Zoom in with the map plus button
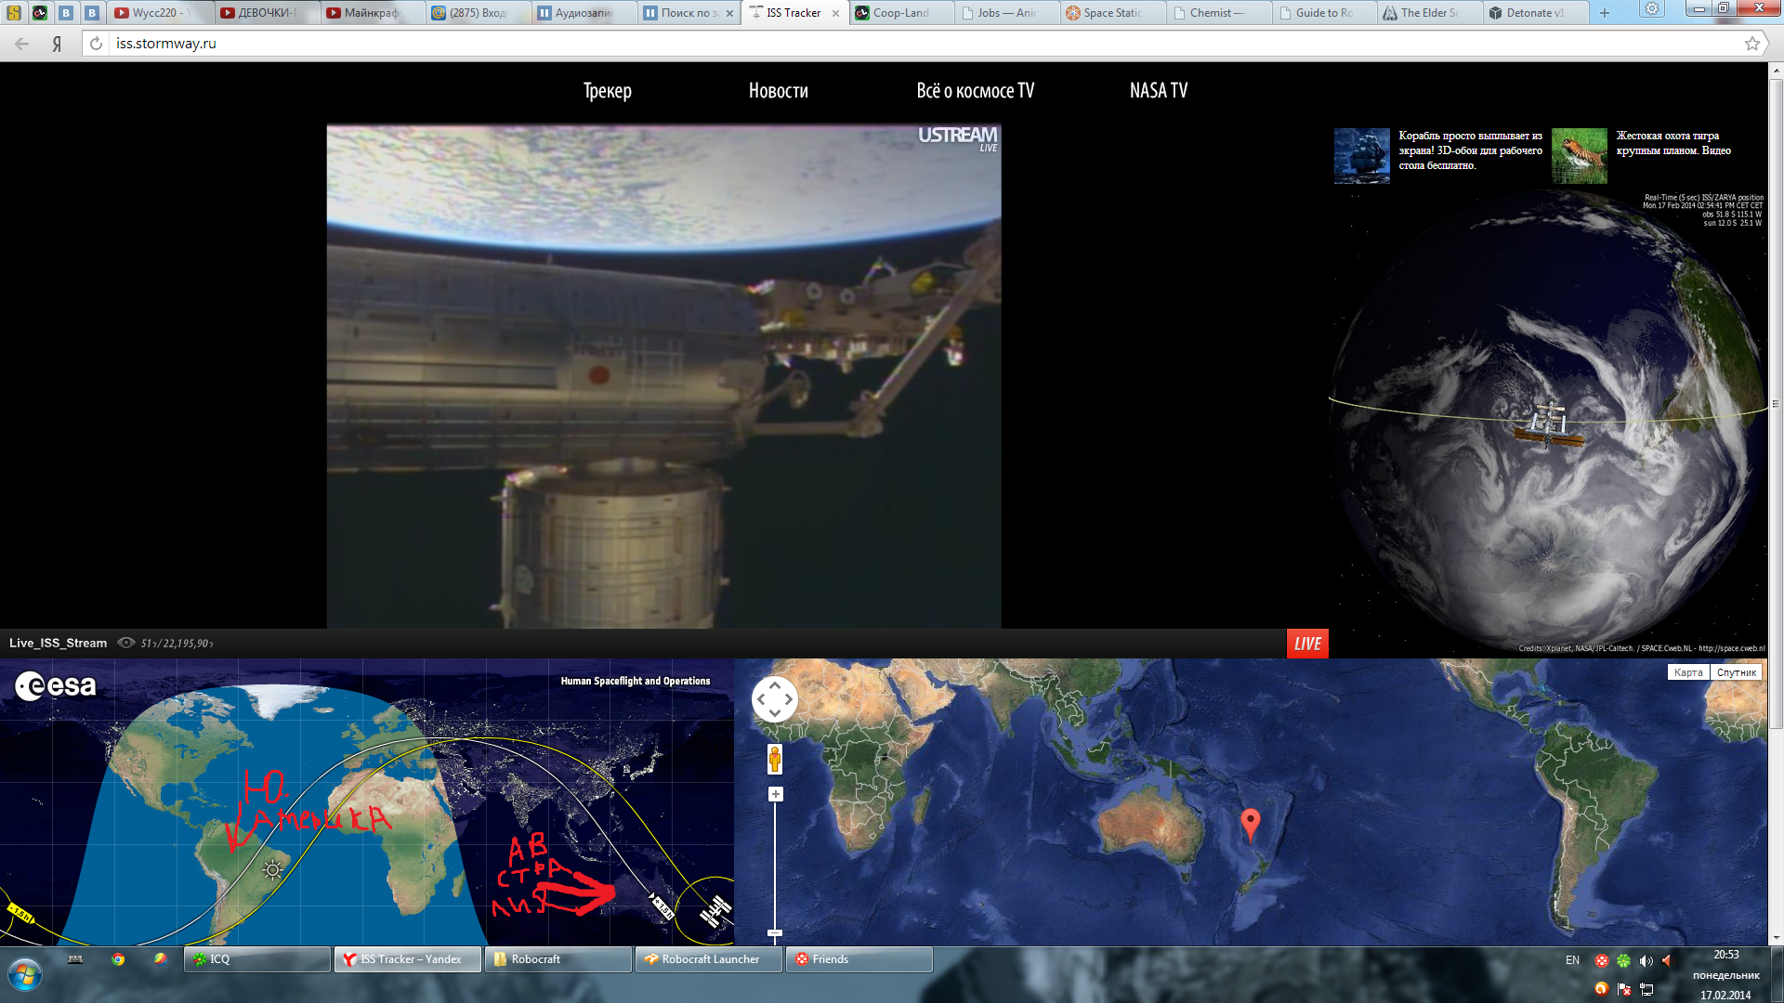1784x1003 pixels. (775, 794)
